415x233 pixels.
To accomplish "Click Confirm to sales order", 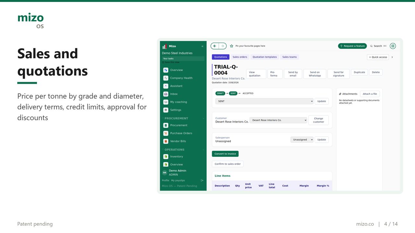I will coord(228,164).
